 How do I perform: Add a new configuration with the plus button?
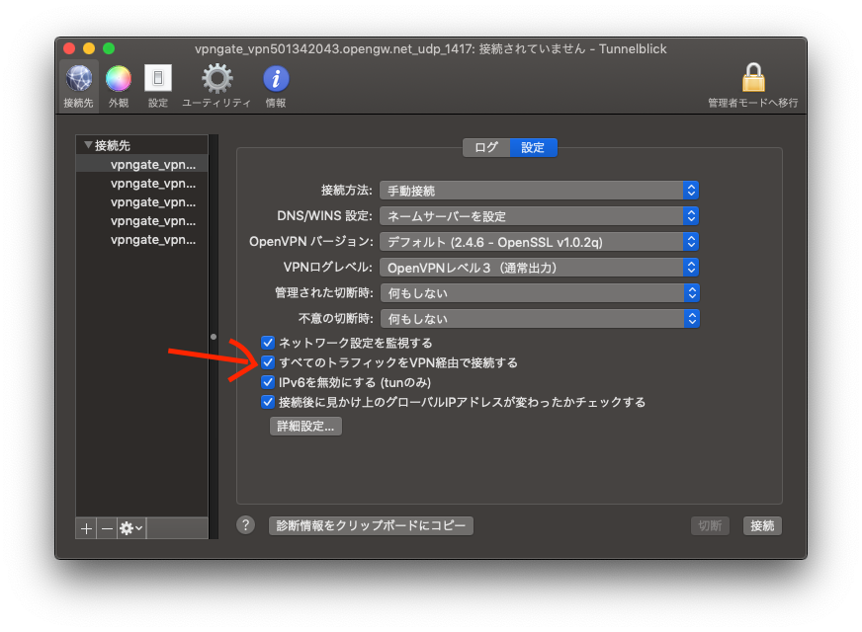point(86,528)
